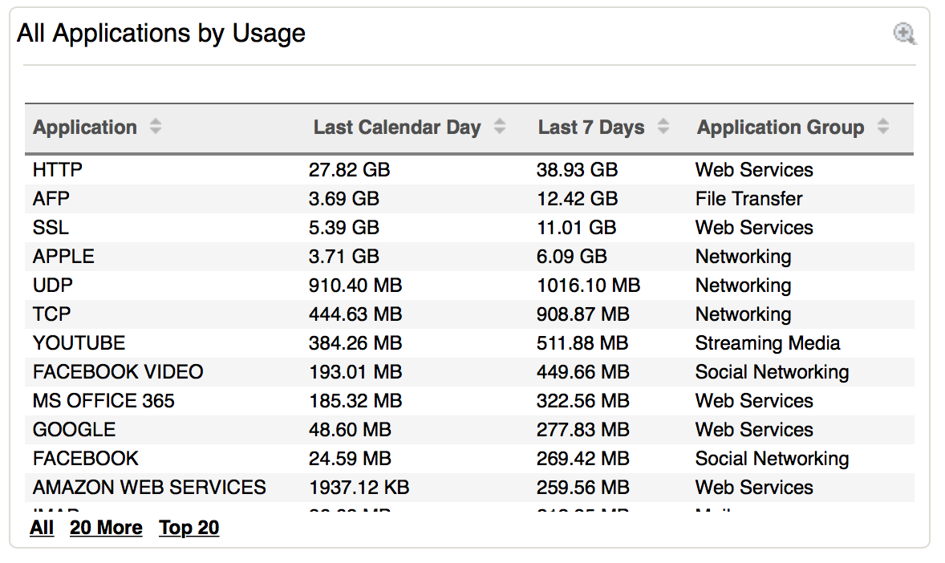Click the 3.71 GB value
The width and height of the screenshot is (945, 563).
(344, 257)
